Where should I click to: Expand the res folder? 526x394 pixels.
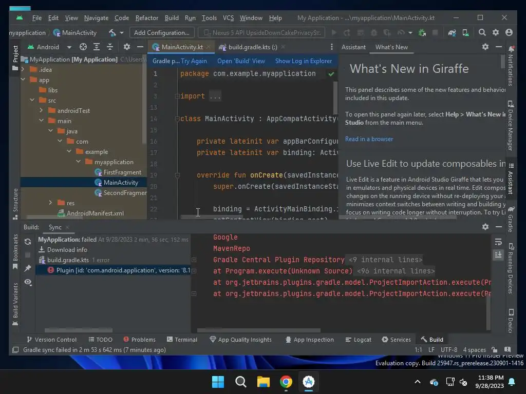51,203
